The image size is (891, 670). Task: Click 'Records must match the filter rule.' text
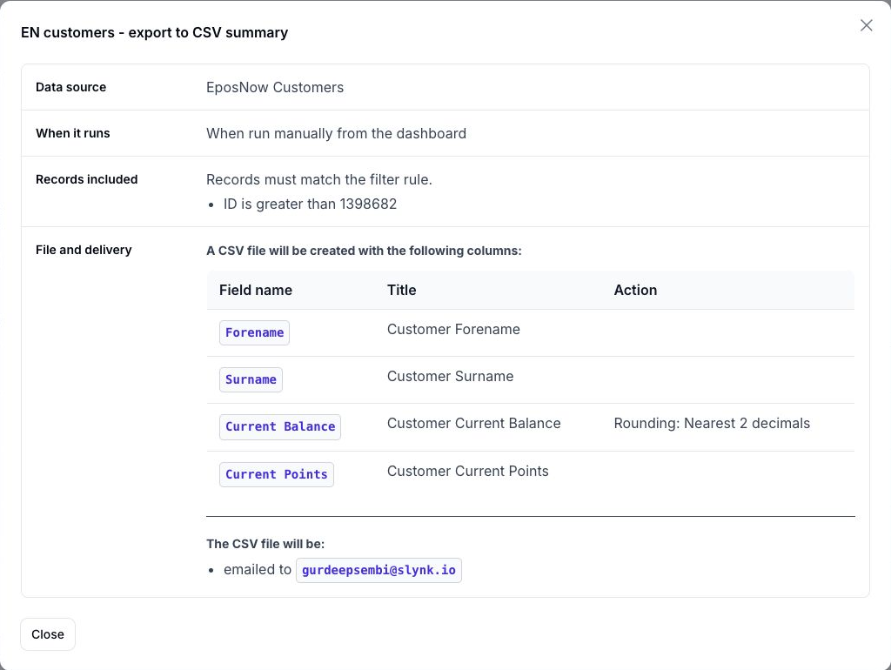[x=319, y=179]
